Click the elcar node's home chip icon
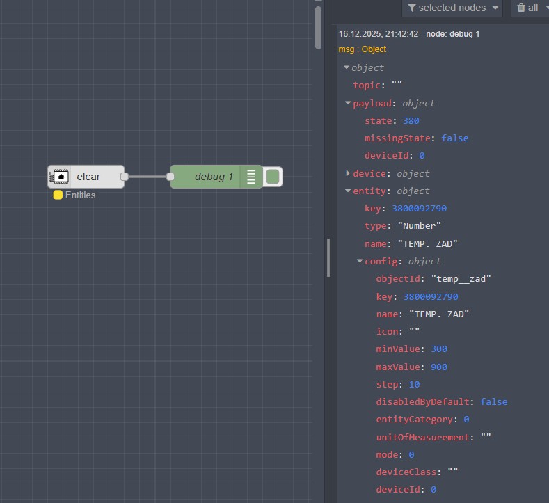Viewport: 549px width, 503px height. point(60,177)
